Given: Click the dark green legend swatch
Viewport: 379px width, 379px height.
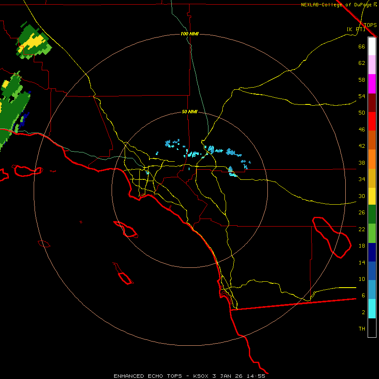Looking at the screenshot, I should pos(372,214).
